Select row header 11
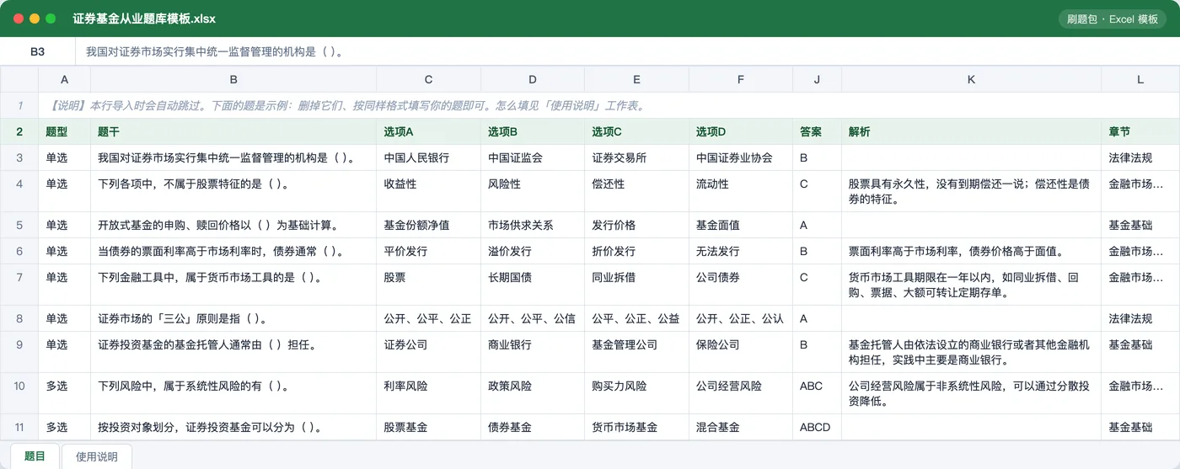 click(19, 427)
